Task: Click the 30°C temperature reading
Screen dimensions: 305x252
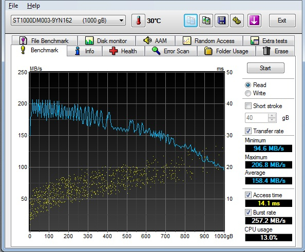Action: pyautogui.click(x=154, y=21)
